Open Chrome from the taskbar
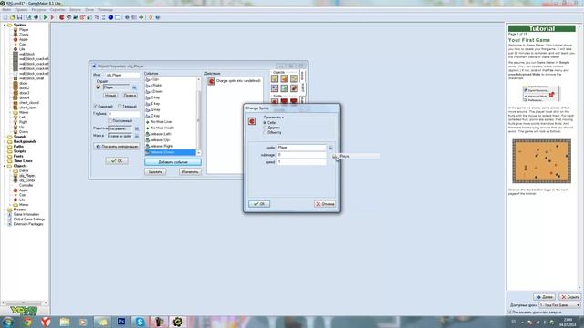The height and width of the screenshot is (328, 584). pos(28,322)
